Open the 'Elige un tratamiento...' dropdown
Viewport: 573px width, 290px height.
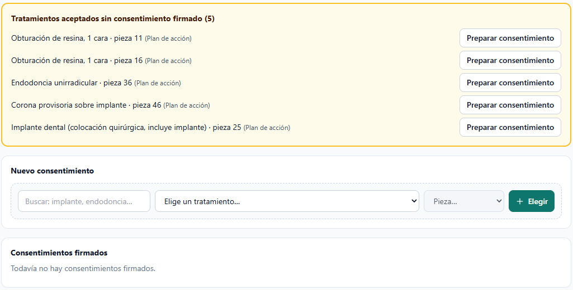pos(287,201)
